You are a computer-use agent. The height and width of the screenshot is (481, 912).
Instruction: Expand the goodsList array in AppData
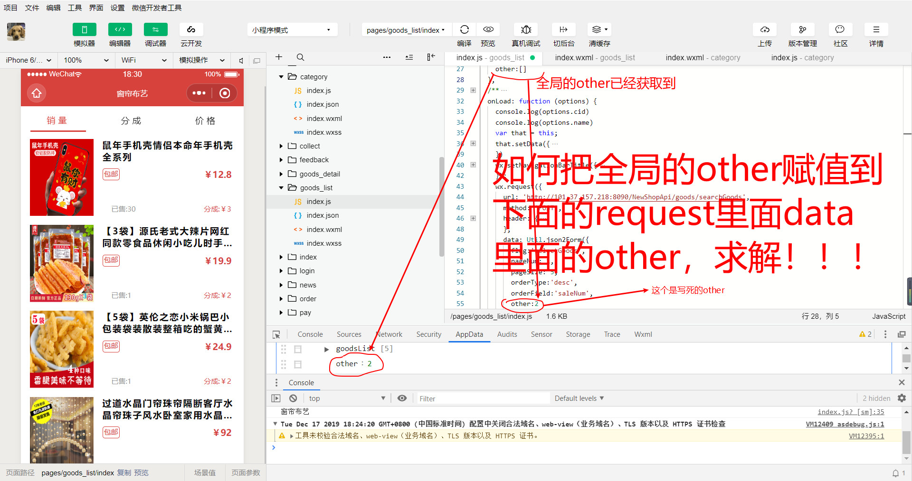click(x=326, y=349)
